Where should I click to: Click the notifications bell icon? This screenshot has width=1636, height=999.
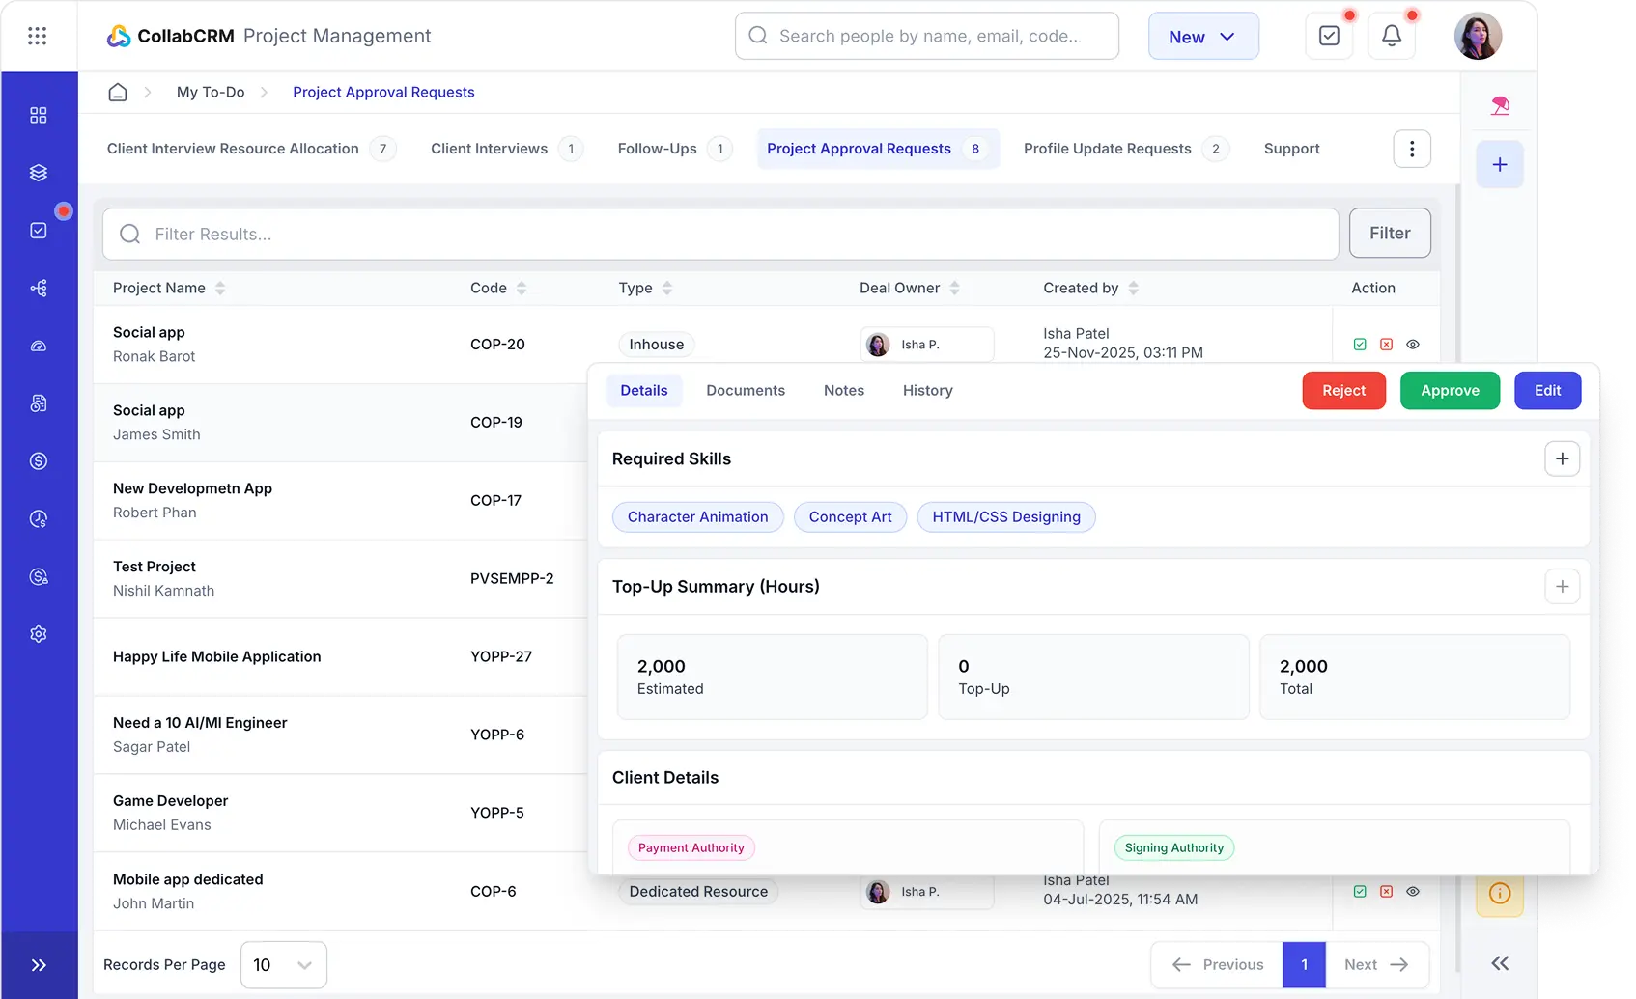1391,36
